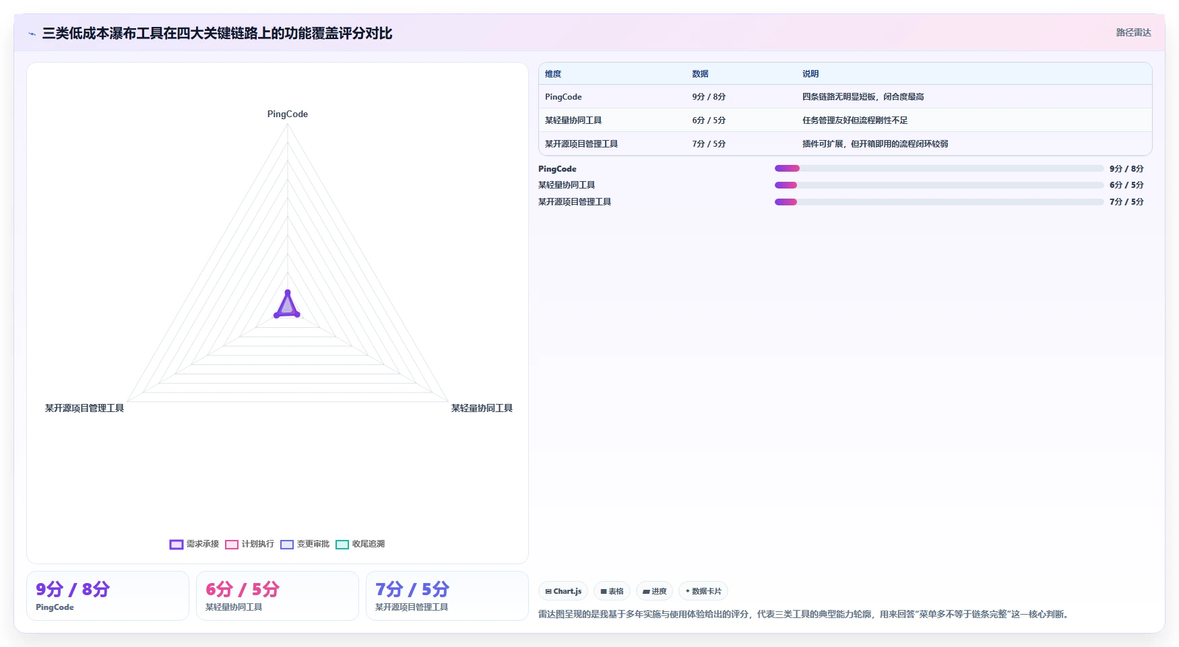1179x647 pixels.
Task: Click the PingCode progress row label
Action: 557,169
